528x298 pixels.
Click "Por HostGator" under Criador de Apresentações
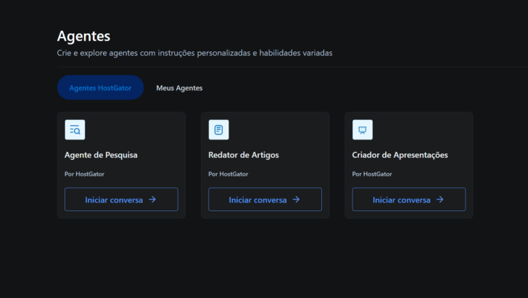tap(372, 174)
